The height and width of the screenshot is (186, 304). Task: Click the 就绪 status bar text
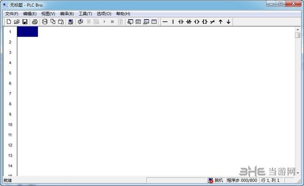7,180
